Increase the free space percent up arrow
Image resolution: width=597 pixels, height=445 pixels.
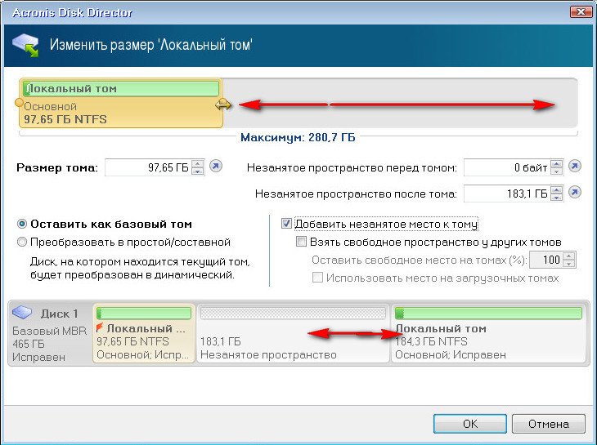pyautogui.click(x=569, y=256)
